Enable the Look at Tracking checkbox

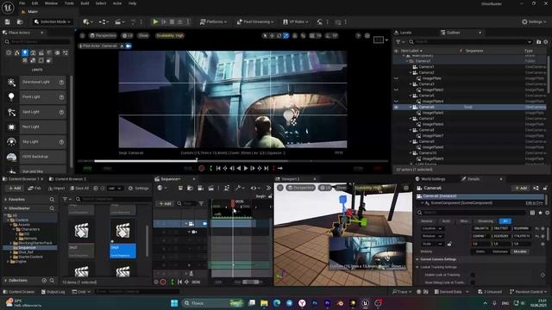coord(473,275)
